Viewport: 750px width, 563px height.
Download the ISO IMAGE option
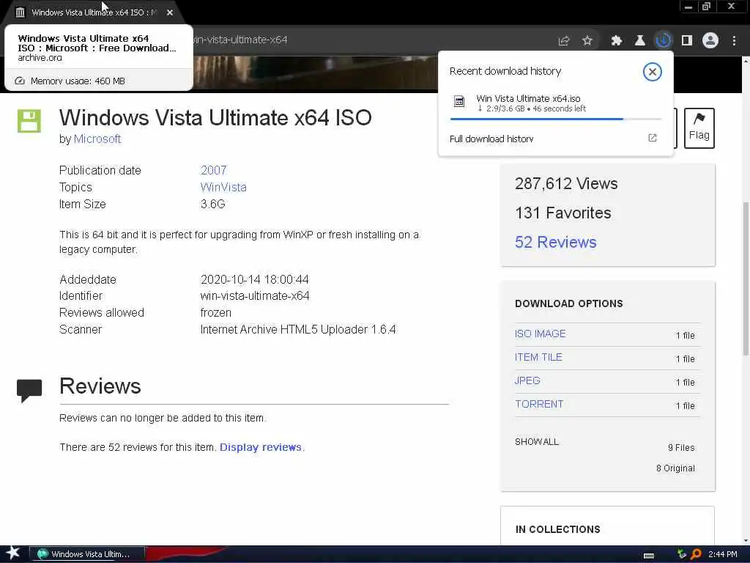(x=540, y=334)
